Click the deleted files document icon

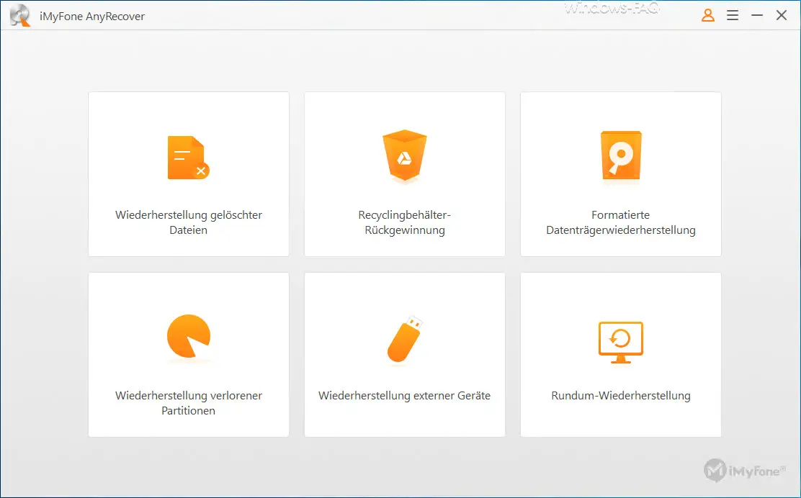189,158
